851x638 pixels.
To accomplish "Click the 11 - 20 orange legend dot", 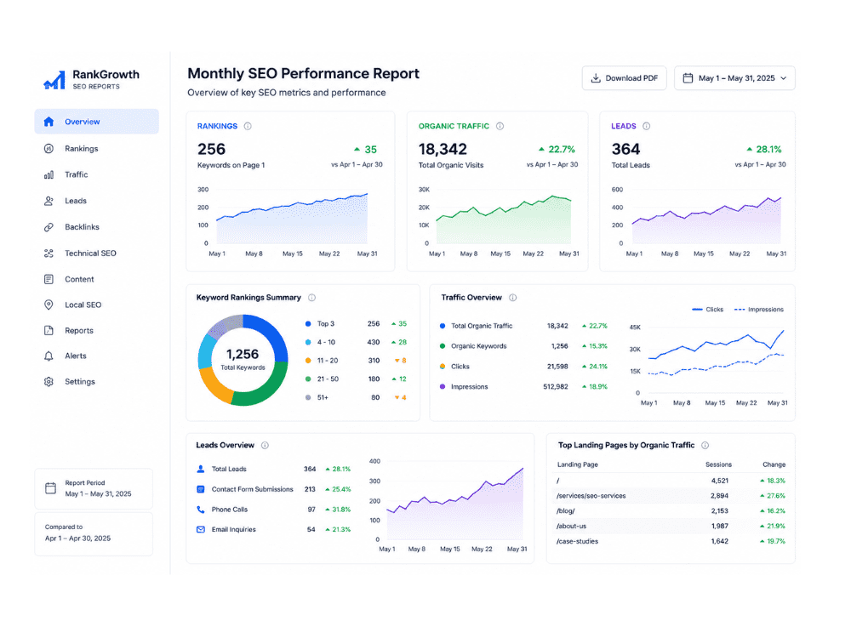I will 308,361.
